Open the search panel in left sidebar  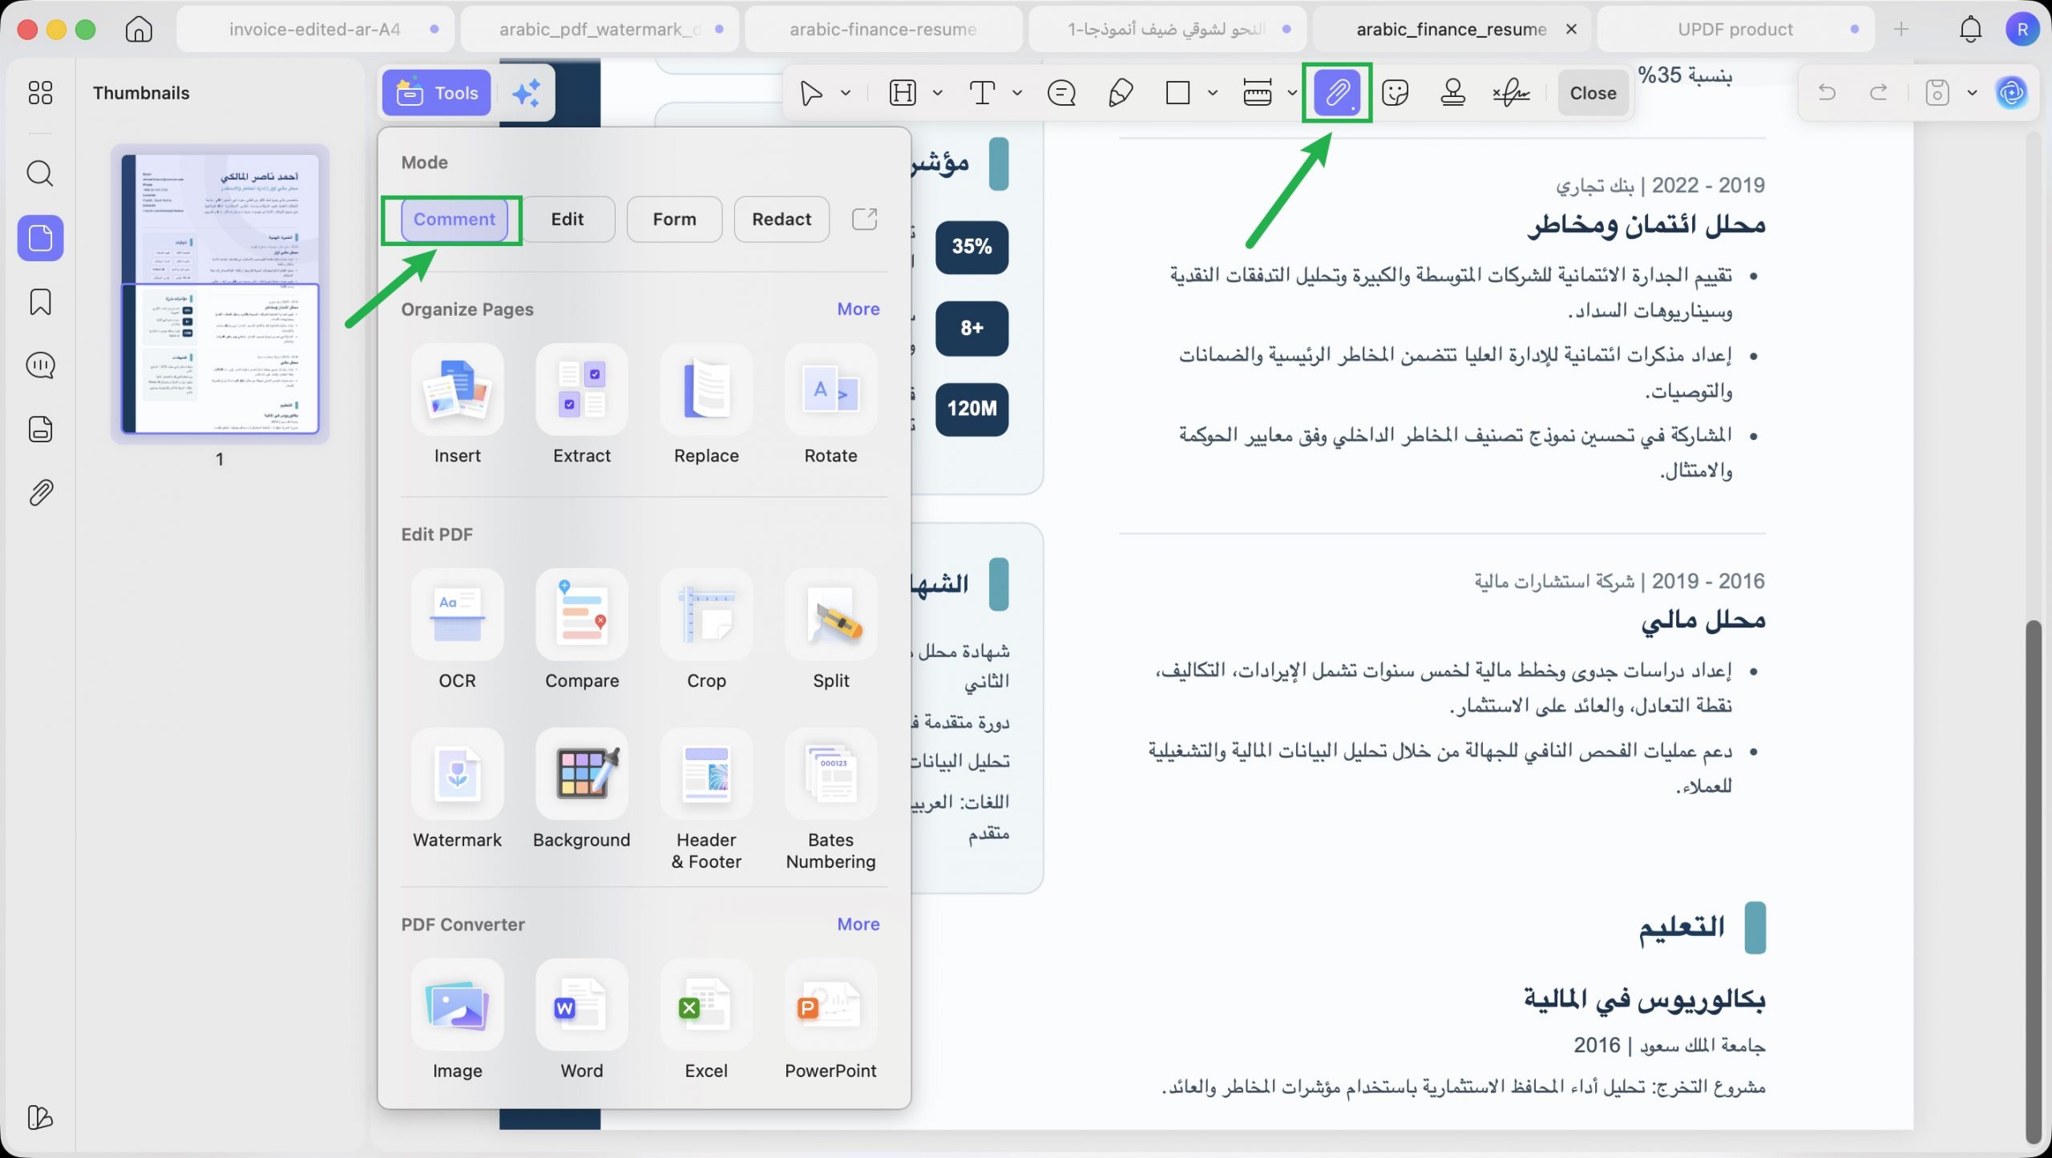[x=40, y=173]
